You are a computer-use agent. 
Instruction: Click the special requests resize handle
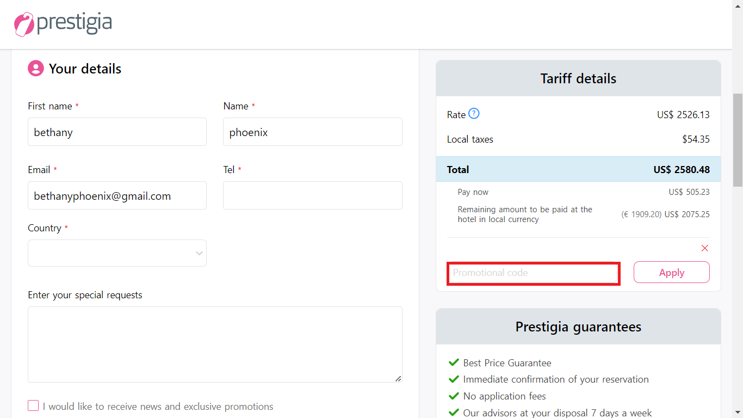[x=398, y=378]
